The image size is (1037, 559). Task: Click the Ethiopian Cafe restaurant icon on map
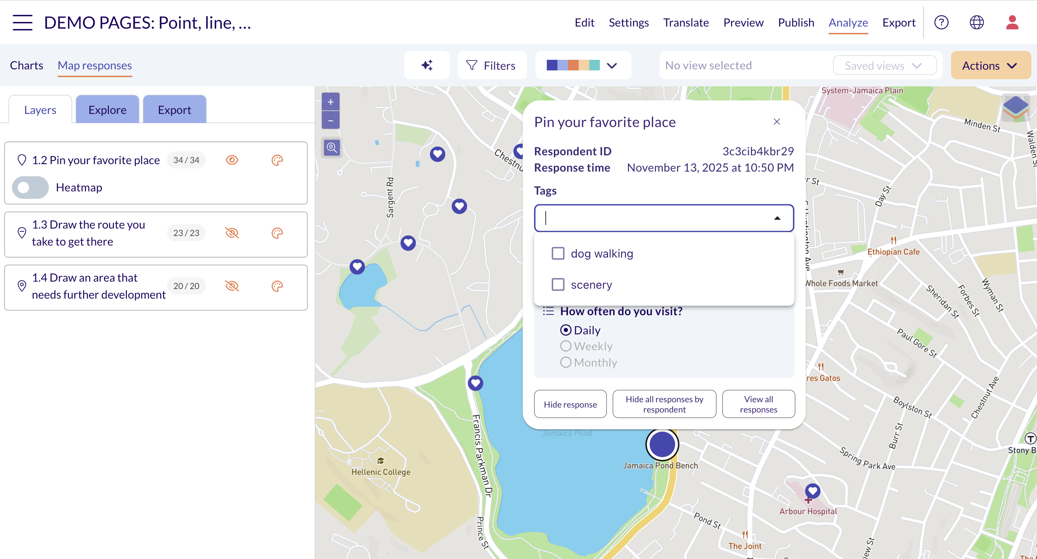click(893, 241)
